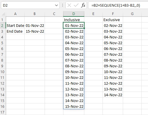The height and width of the screenshot is (115, 148).
Task: Select column E header
Action: pyautogui.click(x=93, y=14)
